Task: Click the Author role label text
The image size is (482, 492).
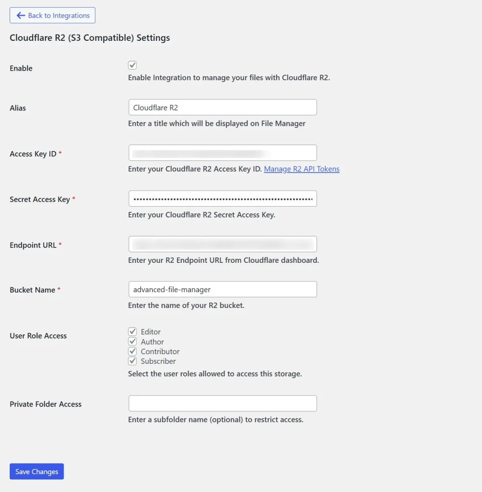Action: pos(152,342)
